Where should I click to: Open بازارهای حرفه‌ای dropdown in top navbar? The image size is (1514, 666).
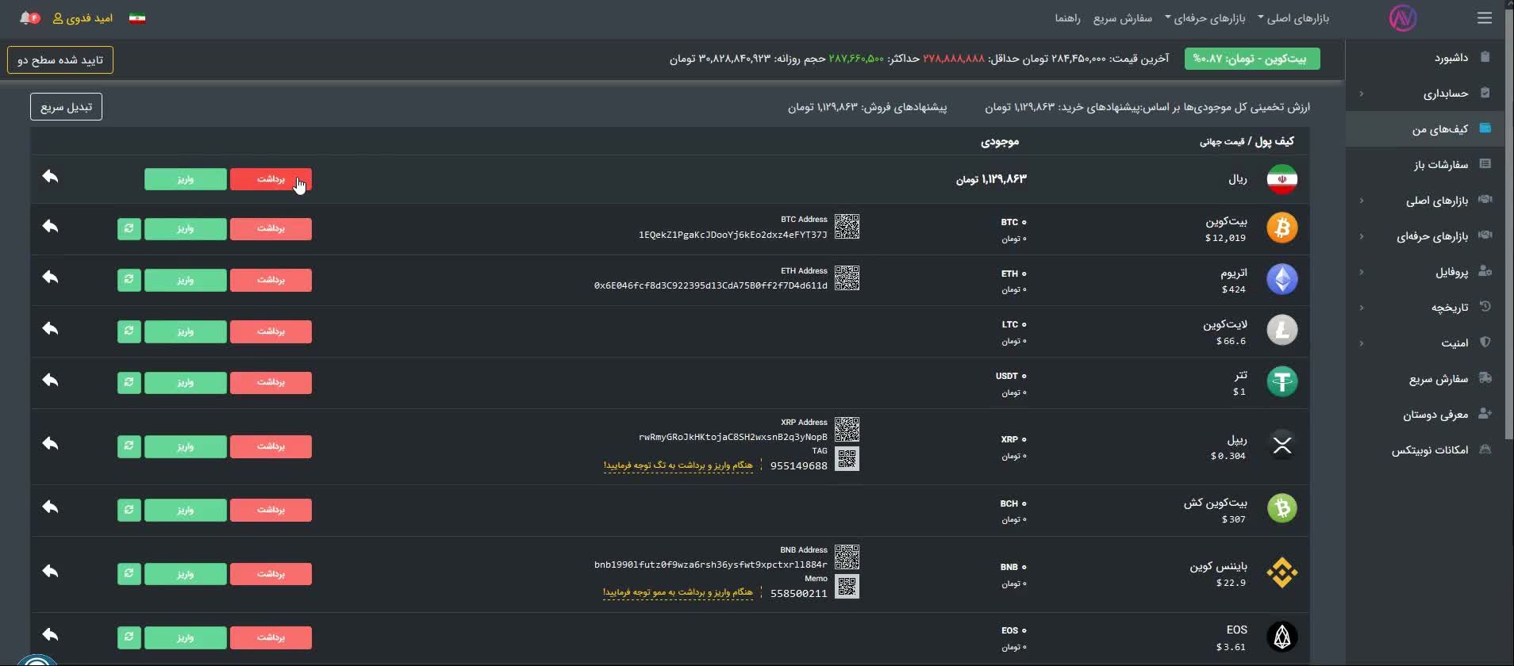[x=1205, y=18]
